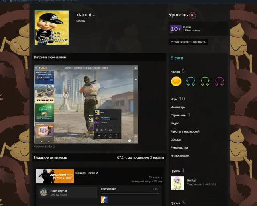Open Counter-Strike 2 title in recent activity
The image size is (257, 206).
click(87, 173)
